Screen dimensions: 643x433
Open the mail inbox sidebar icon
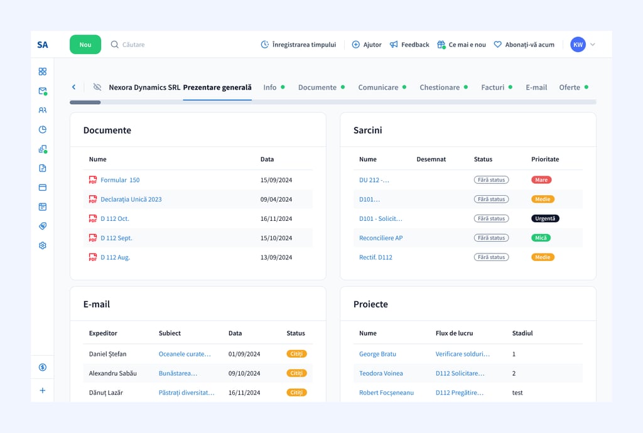(x=43, y=91)
